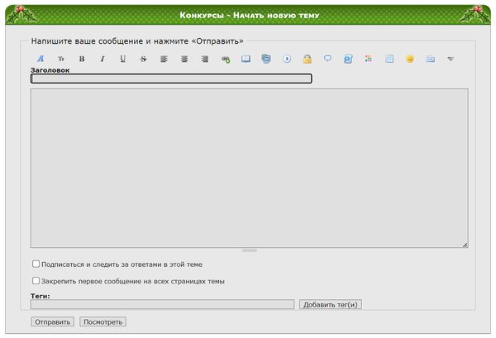The height and width of the screenshot is (338, 496).
Task: Open the smiley face emoticon picker
Action: (410, 59)
